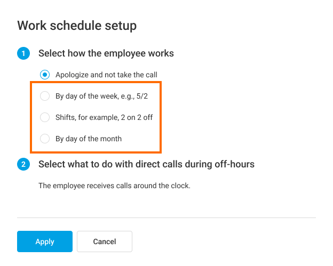Choose the "By day of the week" radio button

tap(45, 96)
